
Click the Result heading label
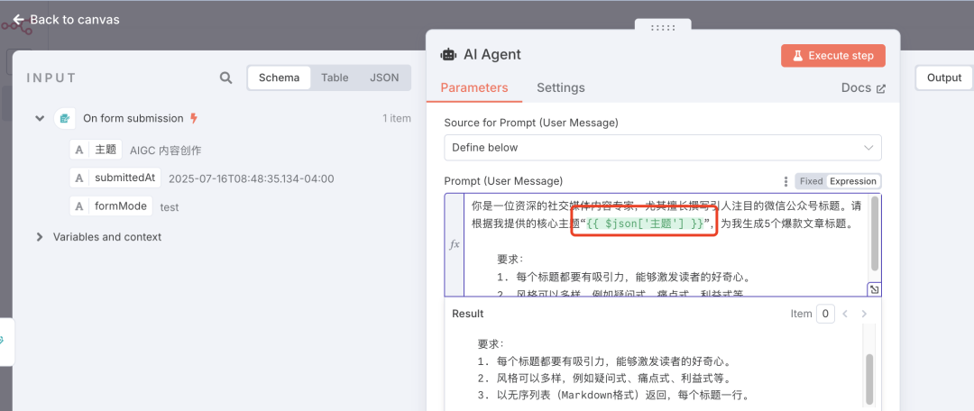click(468, 314)
